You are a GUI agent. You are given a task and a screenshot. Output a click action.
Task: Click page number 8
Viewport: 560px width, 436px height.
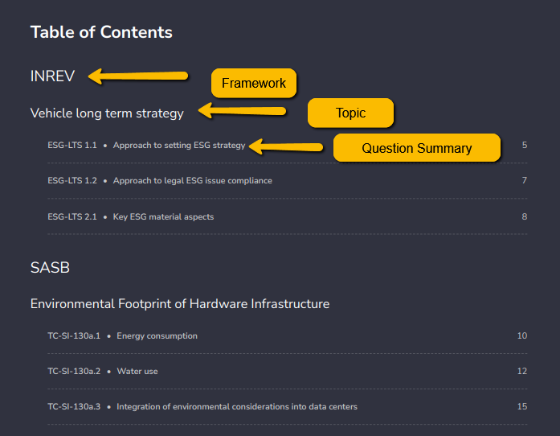(x=525, y=216)
